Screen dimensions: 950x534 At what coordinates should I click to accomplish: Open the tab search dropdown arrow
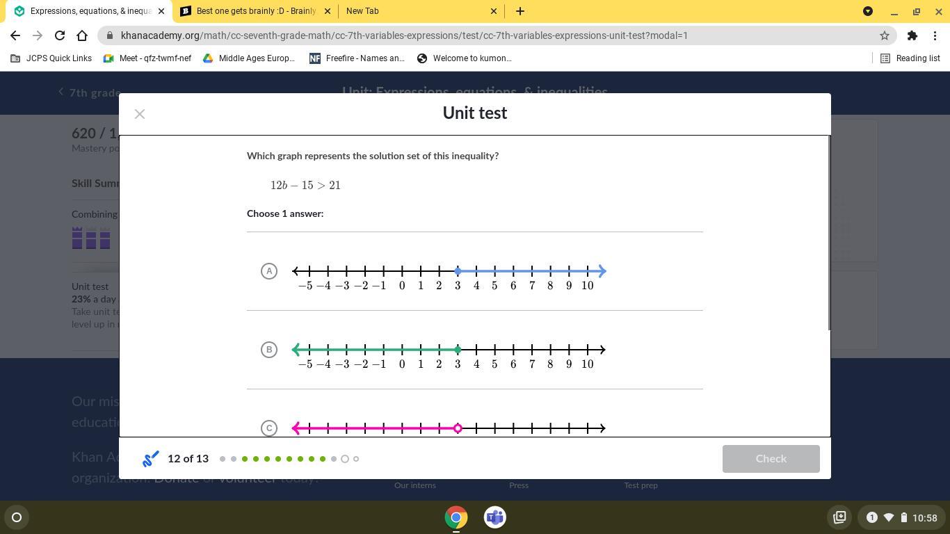(868, 11)
